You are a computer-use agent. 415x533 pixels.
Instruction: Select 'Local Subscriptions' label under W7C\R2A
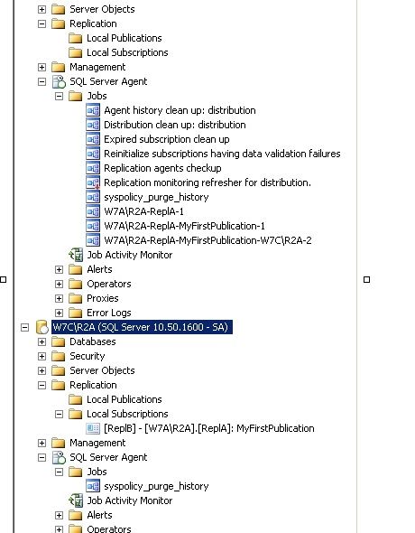click(127, 414)
